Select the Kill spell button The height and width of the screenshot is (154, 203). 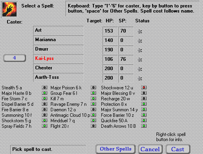click(x=93, y=98)
